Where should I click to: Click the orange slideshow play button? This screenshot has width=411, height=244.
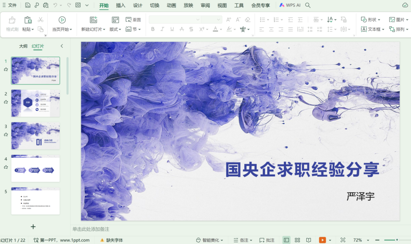click(x=322, y=240)
